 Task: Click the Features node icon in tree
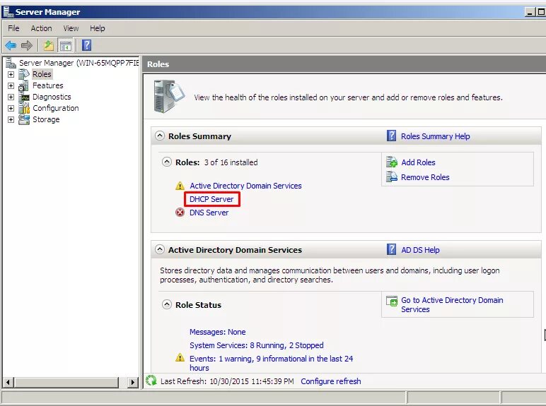[23, 85]
